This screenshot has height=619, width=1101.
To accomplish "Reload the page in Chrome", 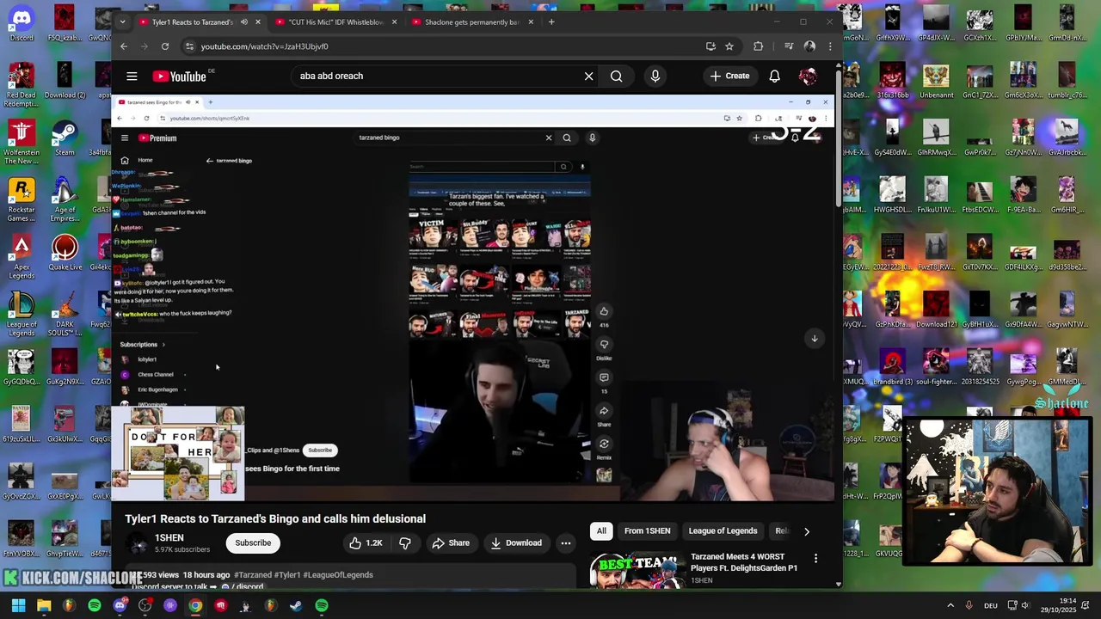I will [x=165, y=46].
